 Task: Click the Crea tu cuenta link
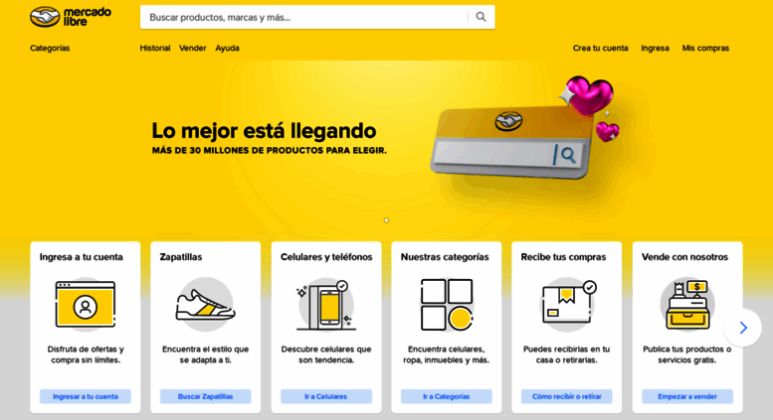[x=601, y=49]
